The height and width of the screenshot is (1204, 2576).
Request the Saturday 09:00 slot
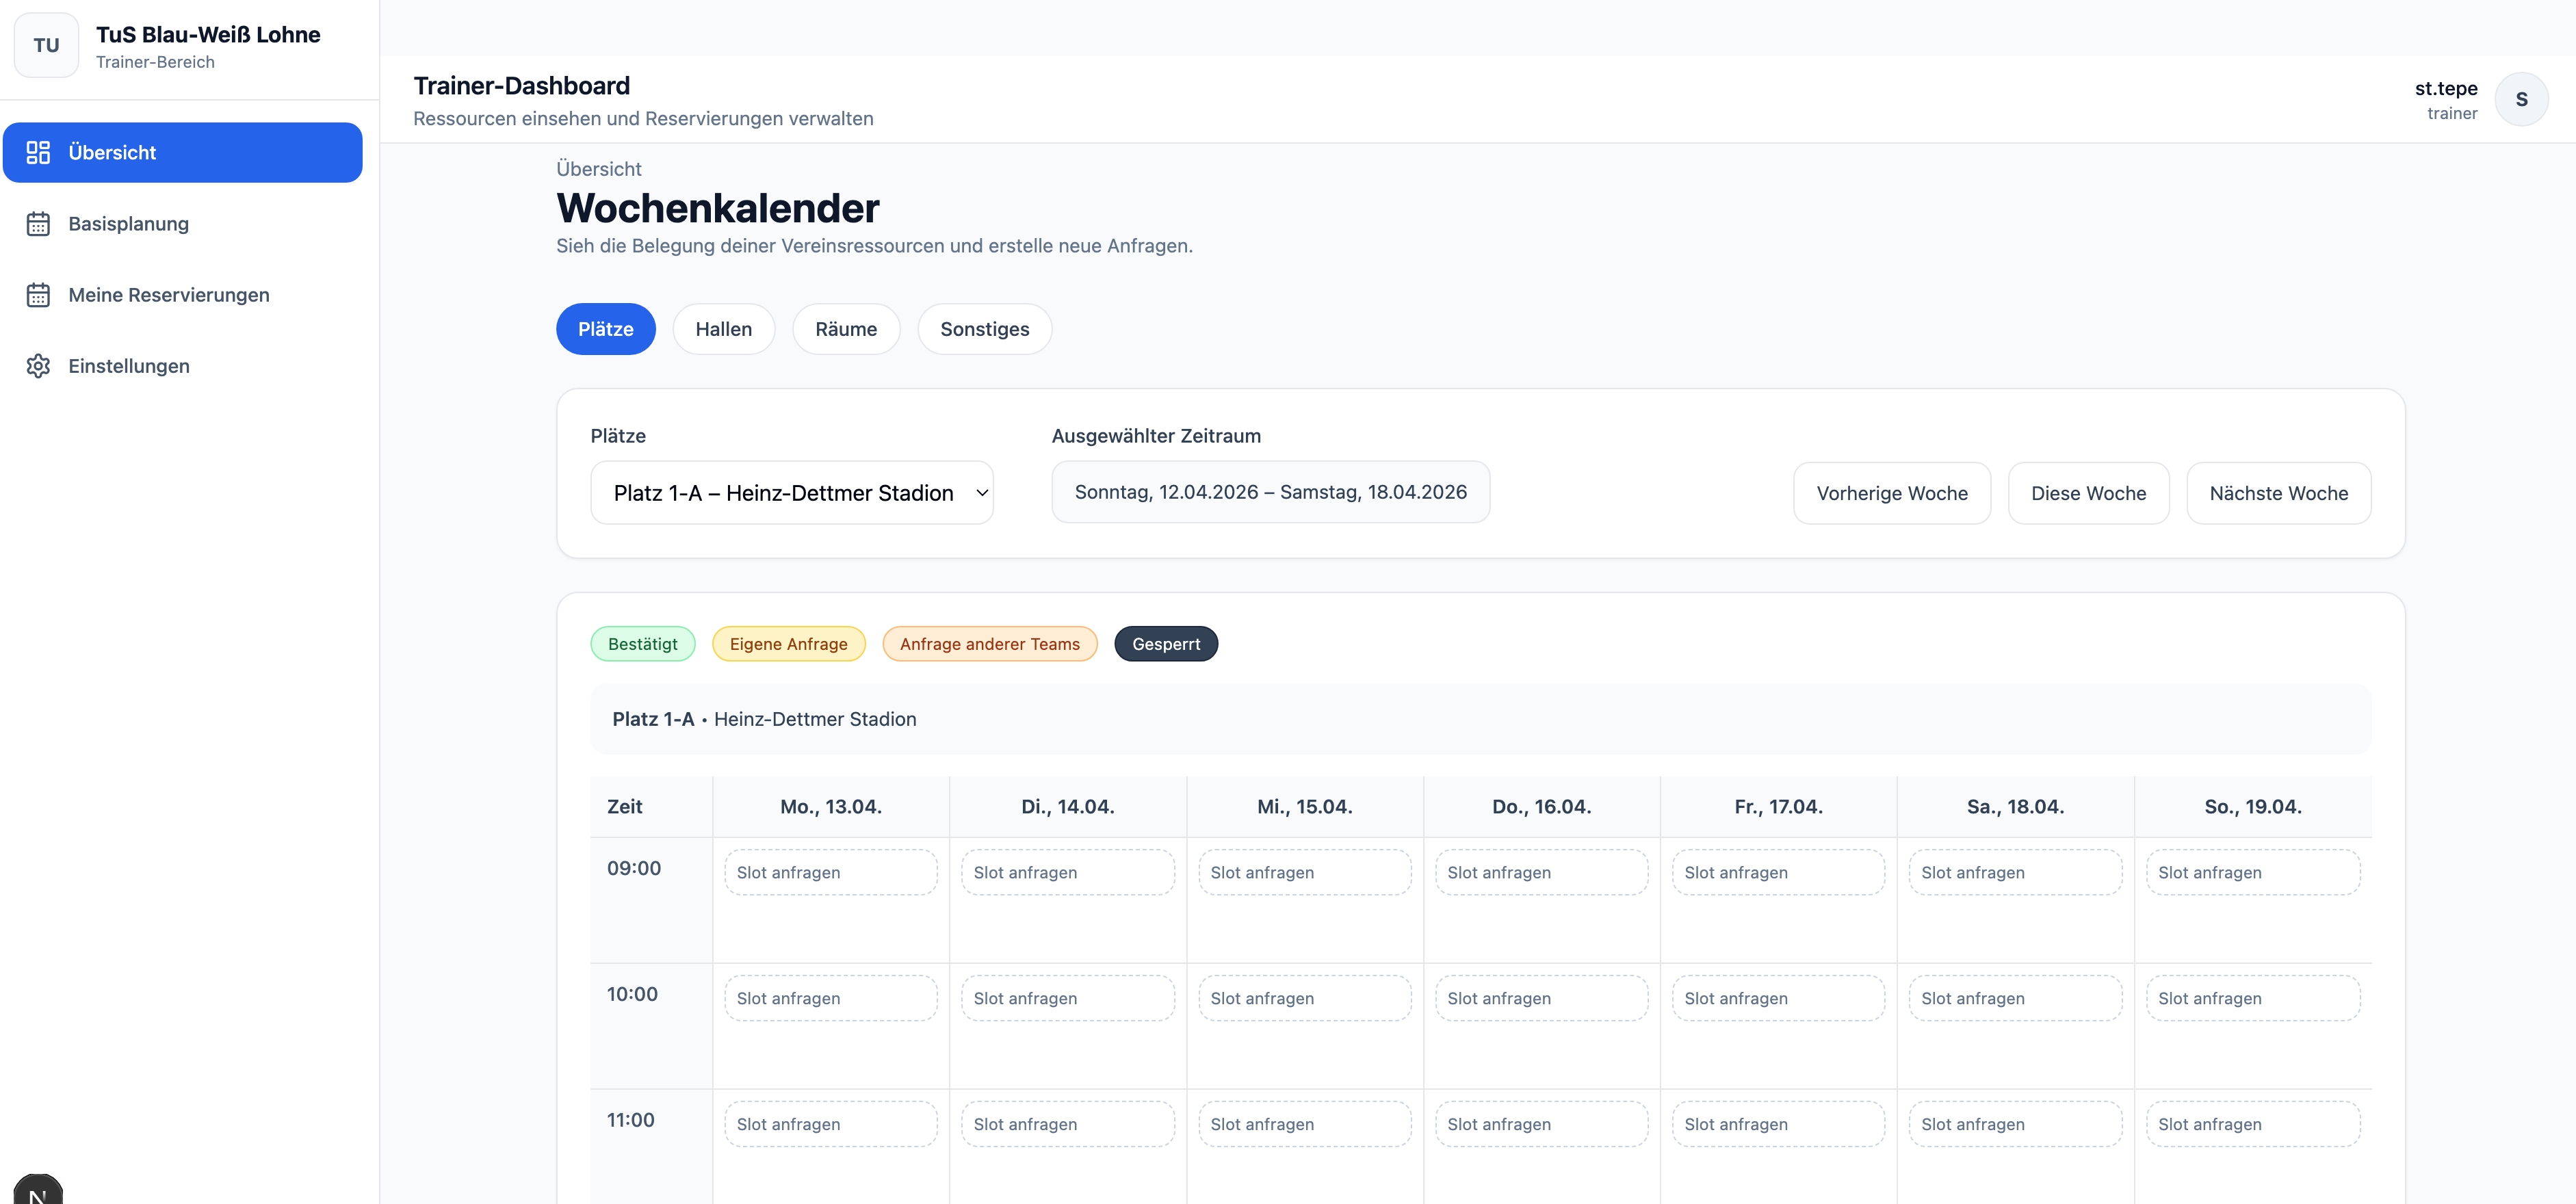(2016, 872)
